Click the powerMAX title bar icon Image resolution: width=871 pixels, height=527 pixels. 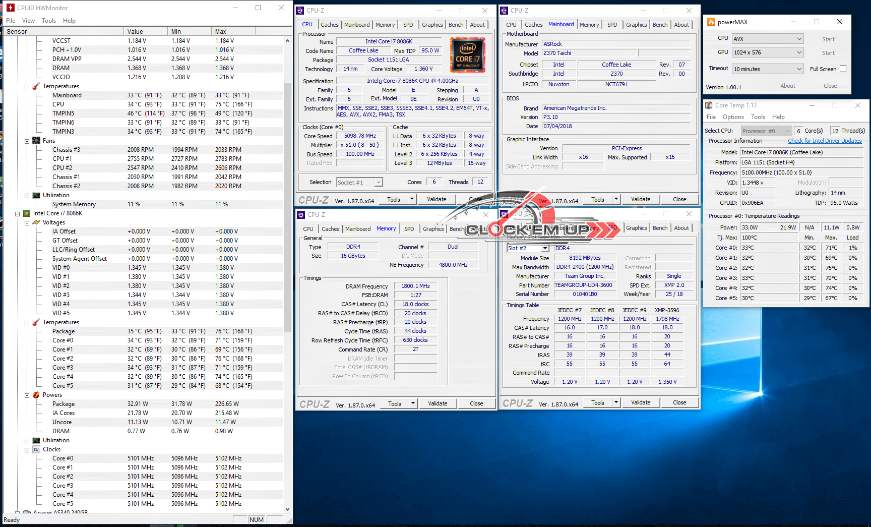pyautogui.click(x=711, y=22)
